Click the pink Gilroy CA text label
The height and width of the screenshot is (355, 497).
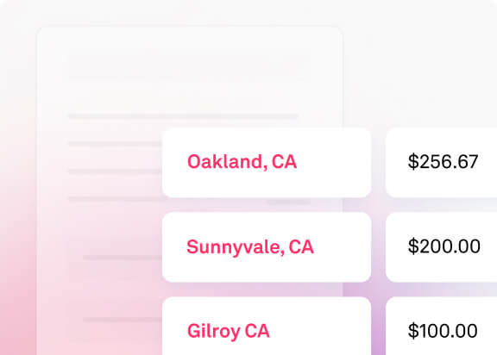(228, 332)
